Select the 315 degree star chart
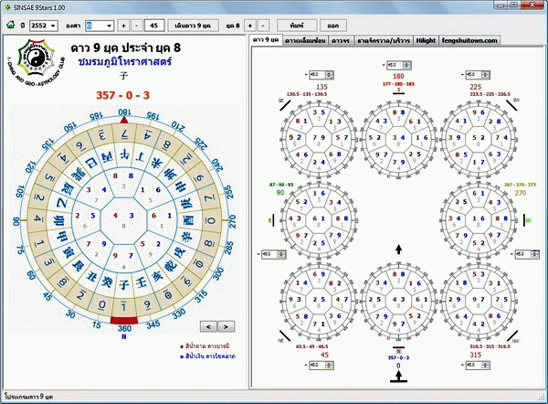Viewport: 548px width, 404px height. tap(478, 300)
